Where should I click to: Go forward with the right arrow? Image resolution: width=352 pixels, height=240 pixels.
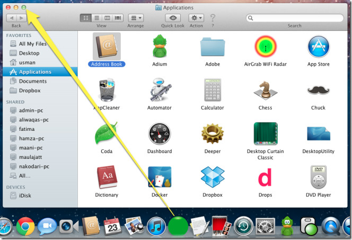22,18
